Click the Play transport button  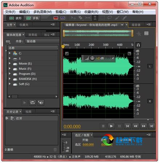click(111, 126)
